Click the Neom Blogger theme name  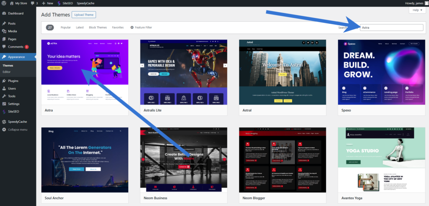[x=253, y=198]
